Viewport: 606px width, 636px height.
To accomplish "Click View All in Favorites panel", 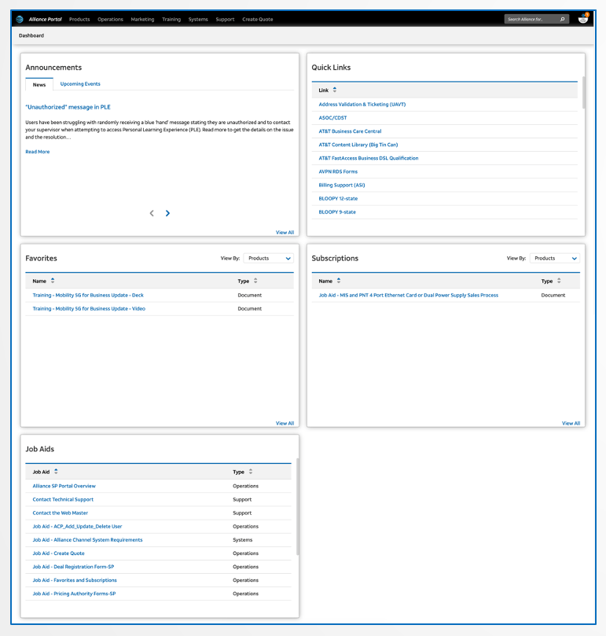I will click(285, 423).
